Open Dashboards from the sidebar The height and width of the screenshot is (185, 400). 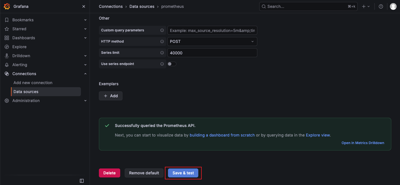click(24, 38)
